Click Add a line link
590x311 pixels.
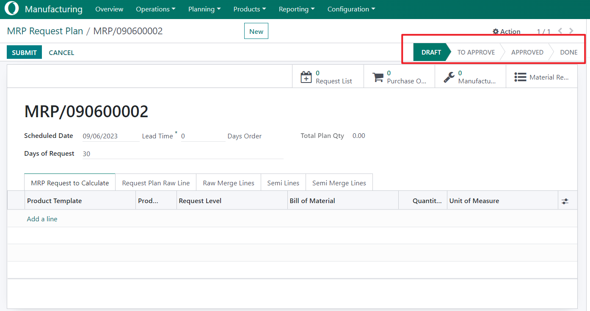point(42,219)
